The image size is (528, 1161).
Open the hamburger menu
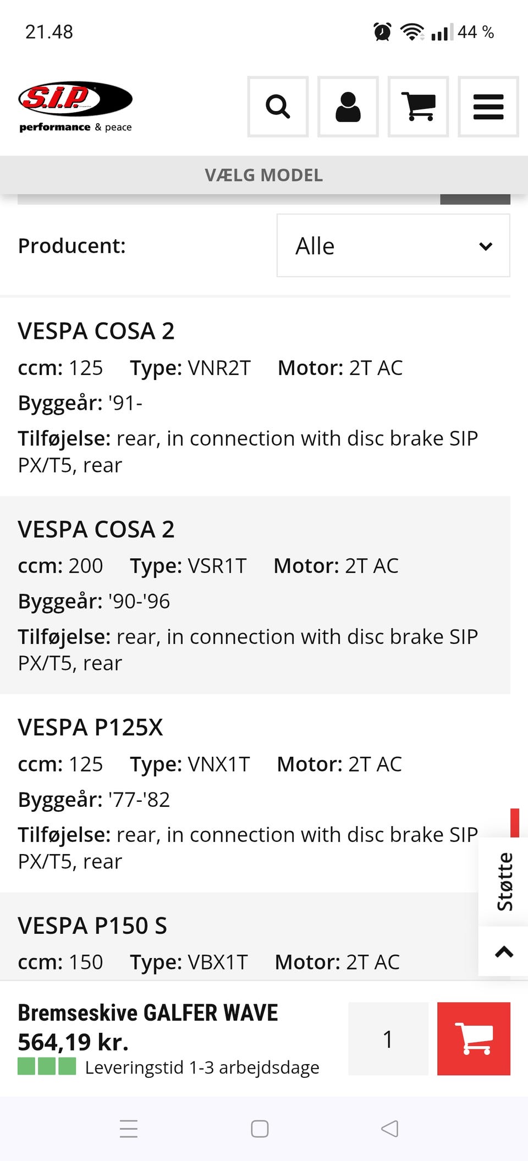(488, 107)
